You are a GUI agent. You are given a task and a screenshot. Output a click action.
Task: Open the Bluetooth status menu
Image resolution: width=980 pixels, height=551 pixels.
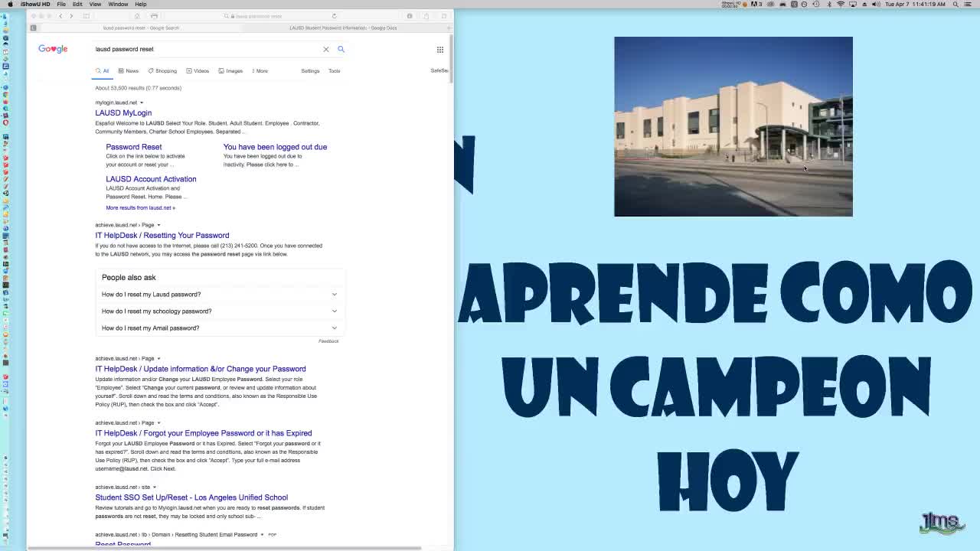tap(829, 4)
